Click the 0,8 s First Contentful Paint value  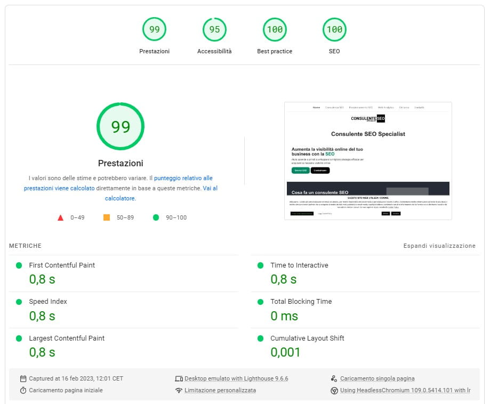tap(42, 279)
